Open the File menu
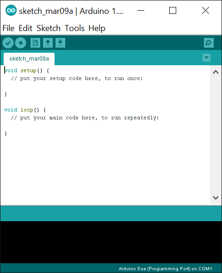222x273 pixels. click(8, 28)
